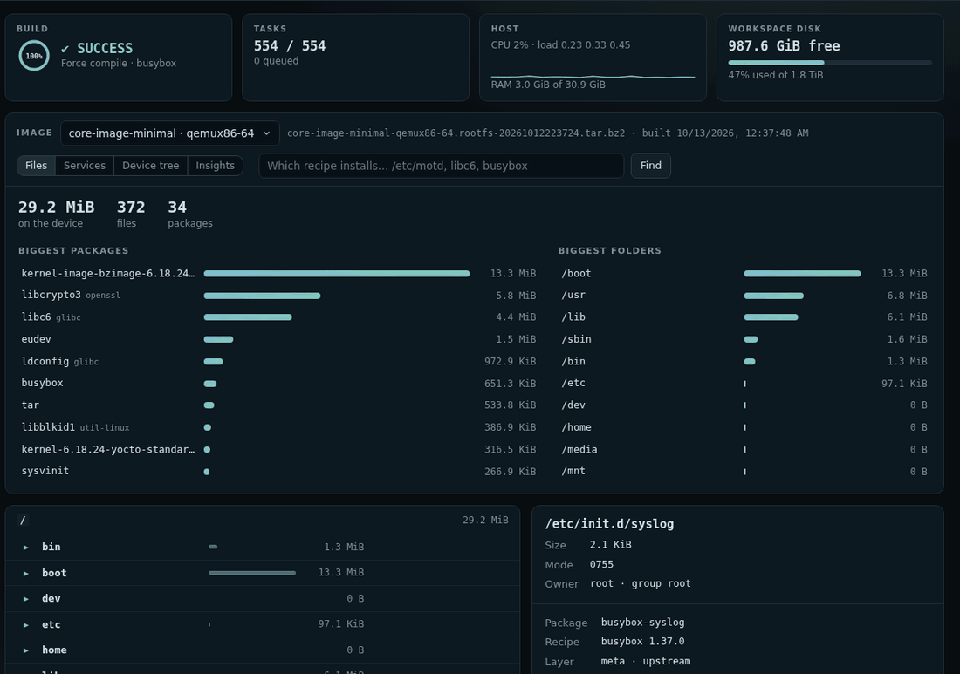This screenshot has height=674, width=960.
Task: Switch to the Services tab
Action: pyautogui.click(x=85, y=166)
